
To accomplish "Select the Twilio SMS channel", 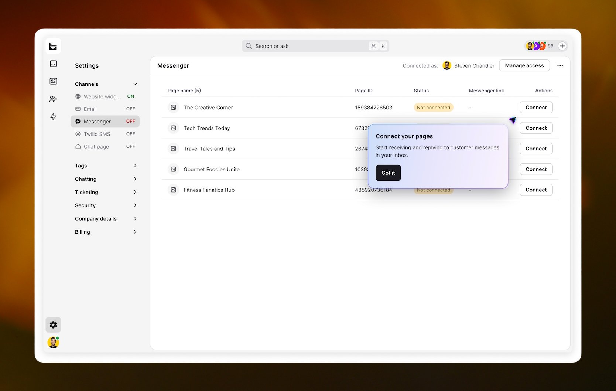I will point(105,134).
